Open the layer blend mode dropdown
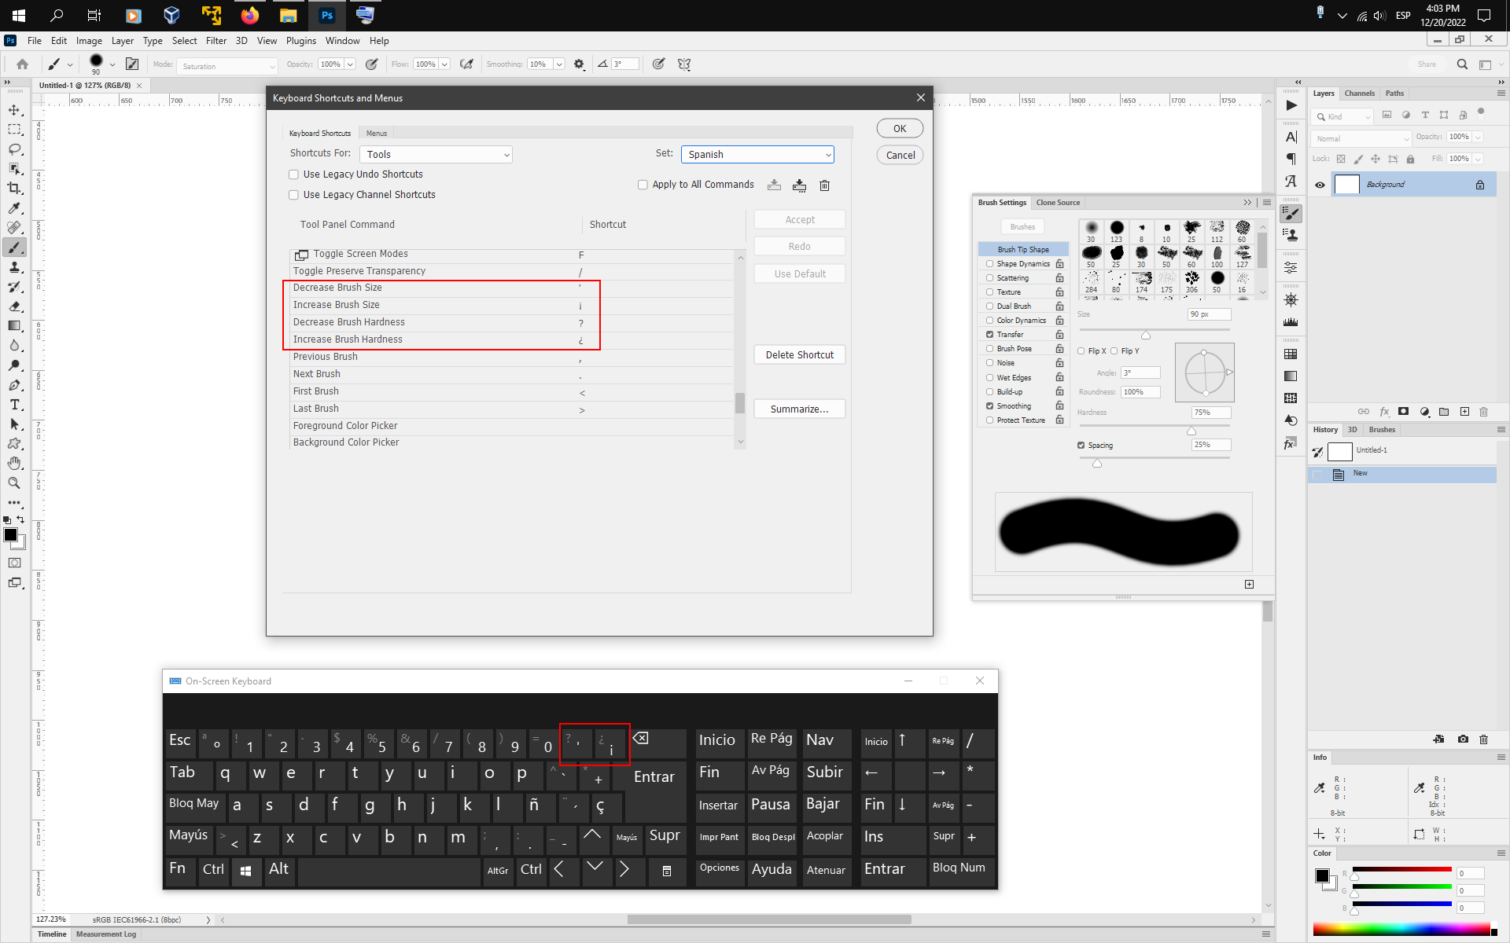This screenshot has height=943, width=1510. pos(1360,138)
